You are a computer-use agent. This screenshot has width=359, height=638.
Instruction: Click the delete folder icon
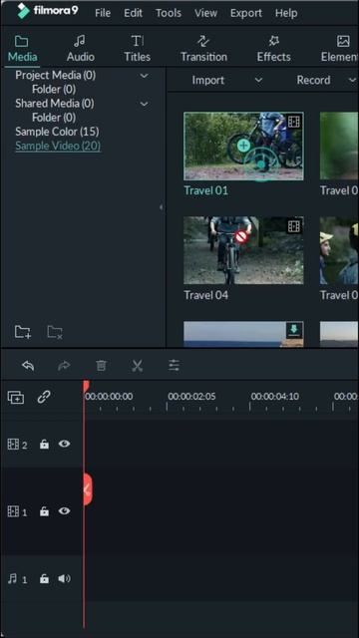point(55,332)
